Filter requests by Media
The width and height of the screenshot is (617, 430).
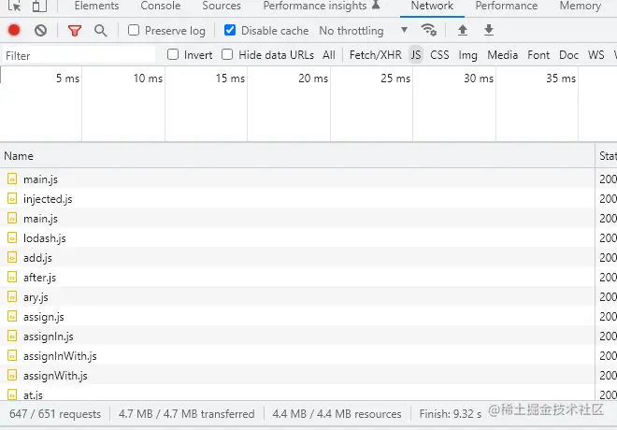[503, 54]
